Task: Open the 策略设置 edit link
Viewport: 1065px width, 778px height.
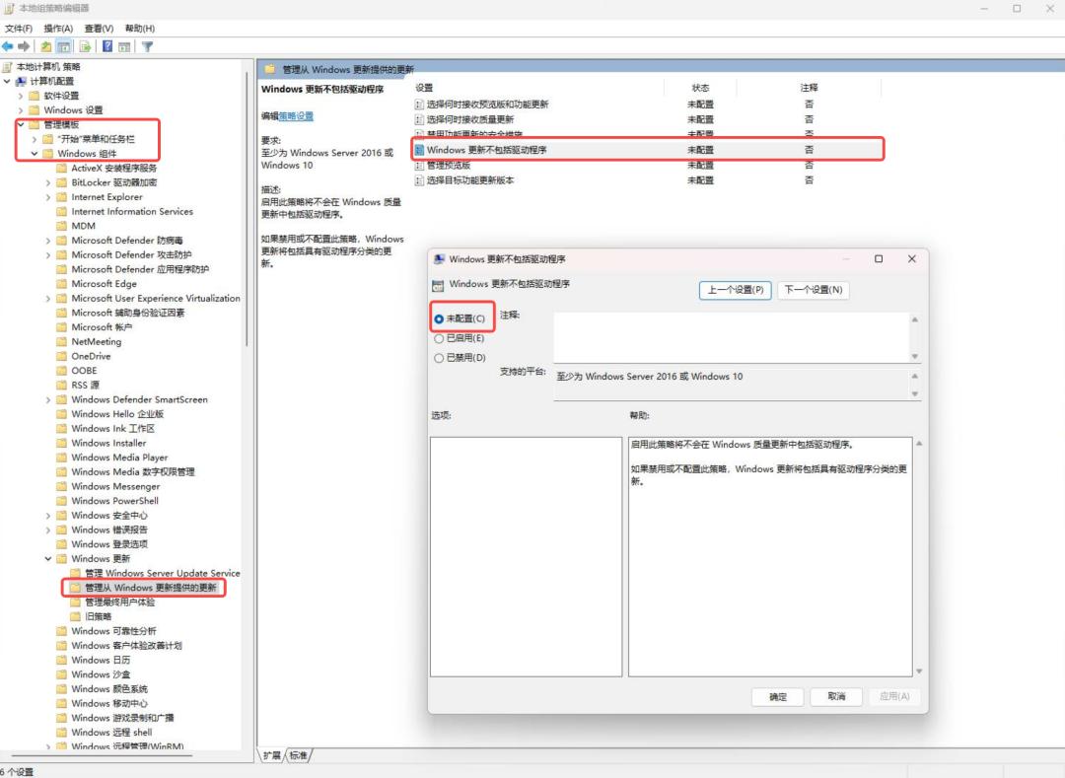Action: [296, 116]
